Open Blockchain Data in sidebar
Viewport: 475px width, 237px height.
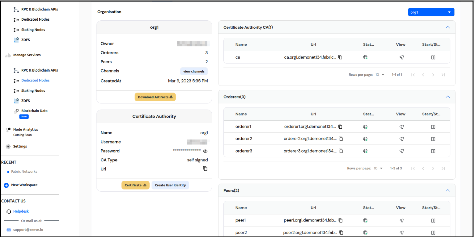click(x=34, y=111)
